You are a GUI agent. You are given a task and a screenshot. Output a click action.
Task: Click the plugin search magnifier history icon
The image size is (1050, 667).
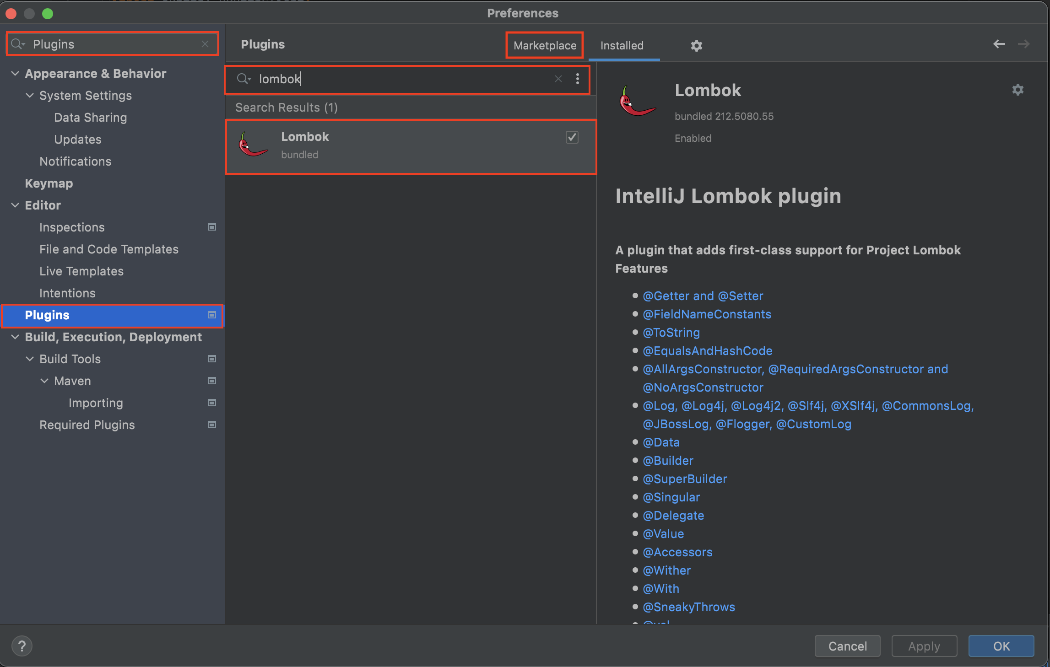tap(244, 79)
